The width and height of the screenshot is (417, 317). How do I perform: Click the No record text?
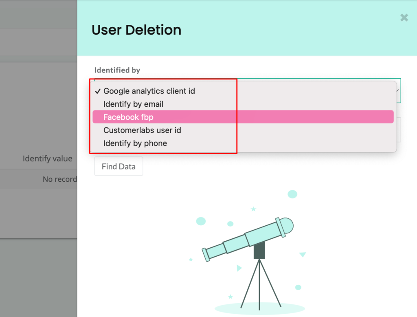[x=60, y=179]
